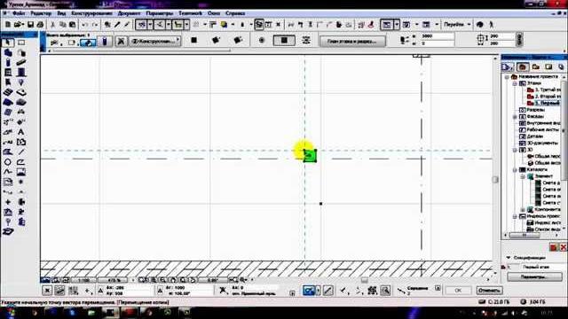Toggle the selected square structure button
Screen dimensions: 568x319
284,41
